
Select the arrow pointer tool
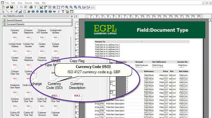pyautogui.click(x=3, y=12)
